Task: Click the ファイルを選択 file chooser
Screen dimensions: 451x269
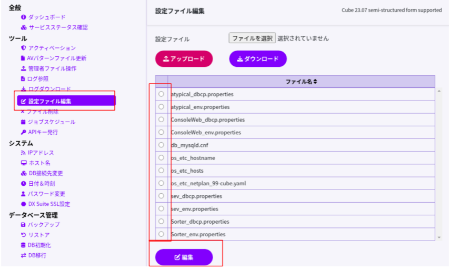Action: 252,38
